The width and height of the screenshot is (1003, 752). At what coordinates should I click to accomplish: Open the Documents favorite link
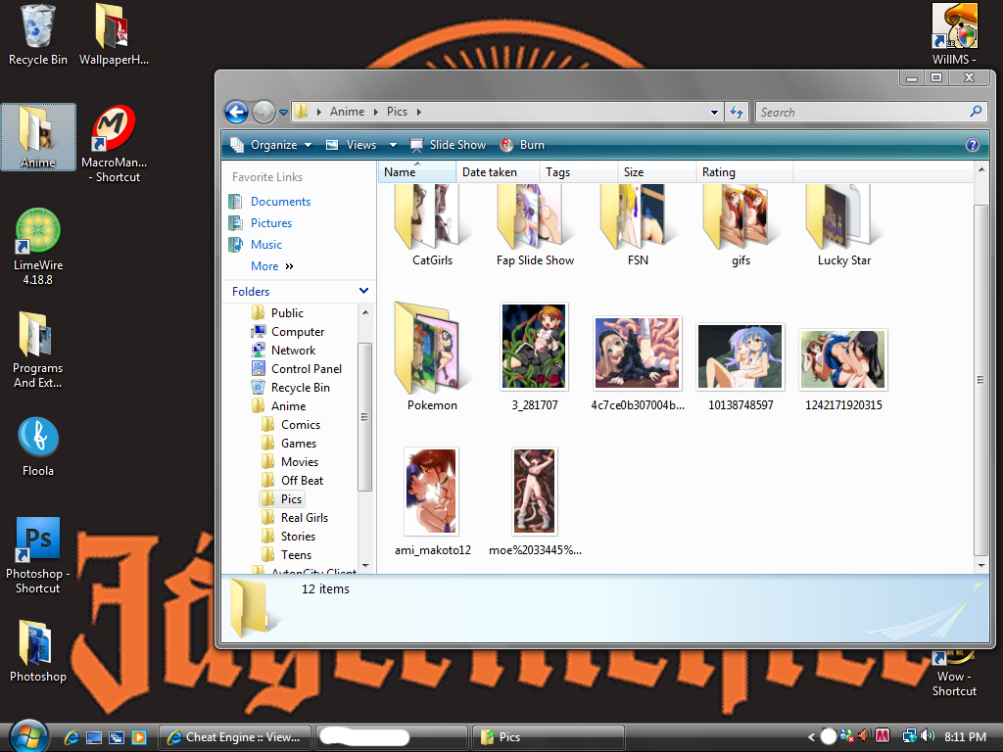pyautogui.click(x=280, y=202)
